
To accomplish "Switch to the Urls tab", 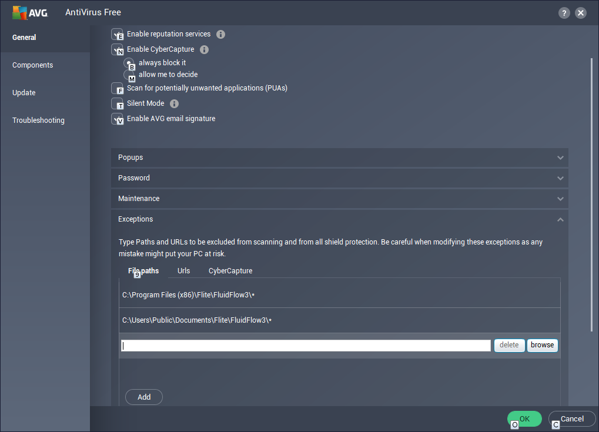I will click(183, 271).
